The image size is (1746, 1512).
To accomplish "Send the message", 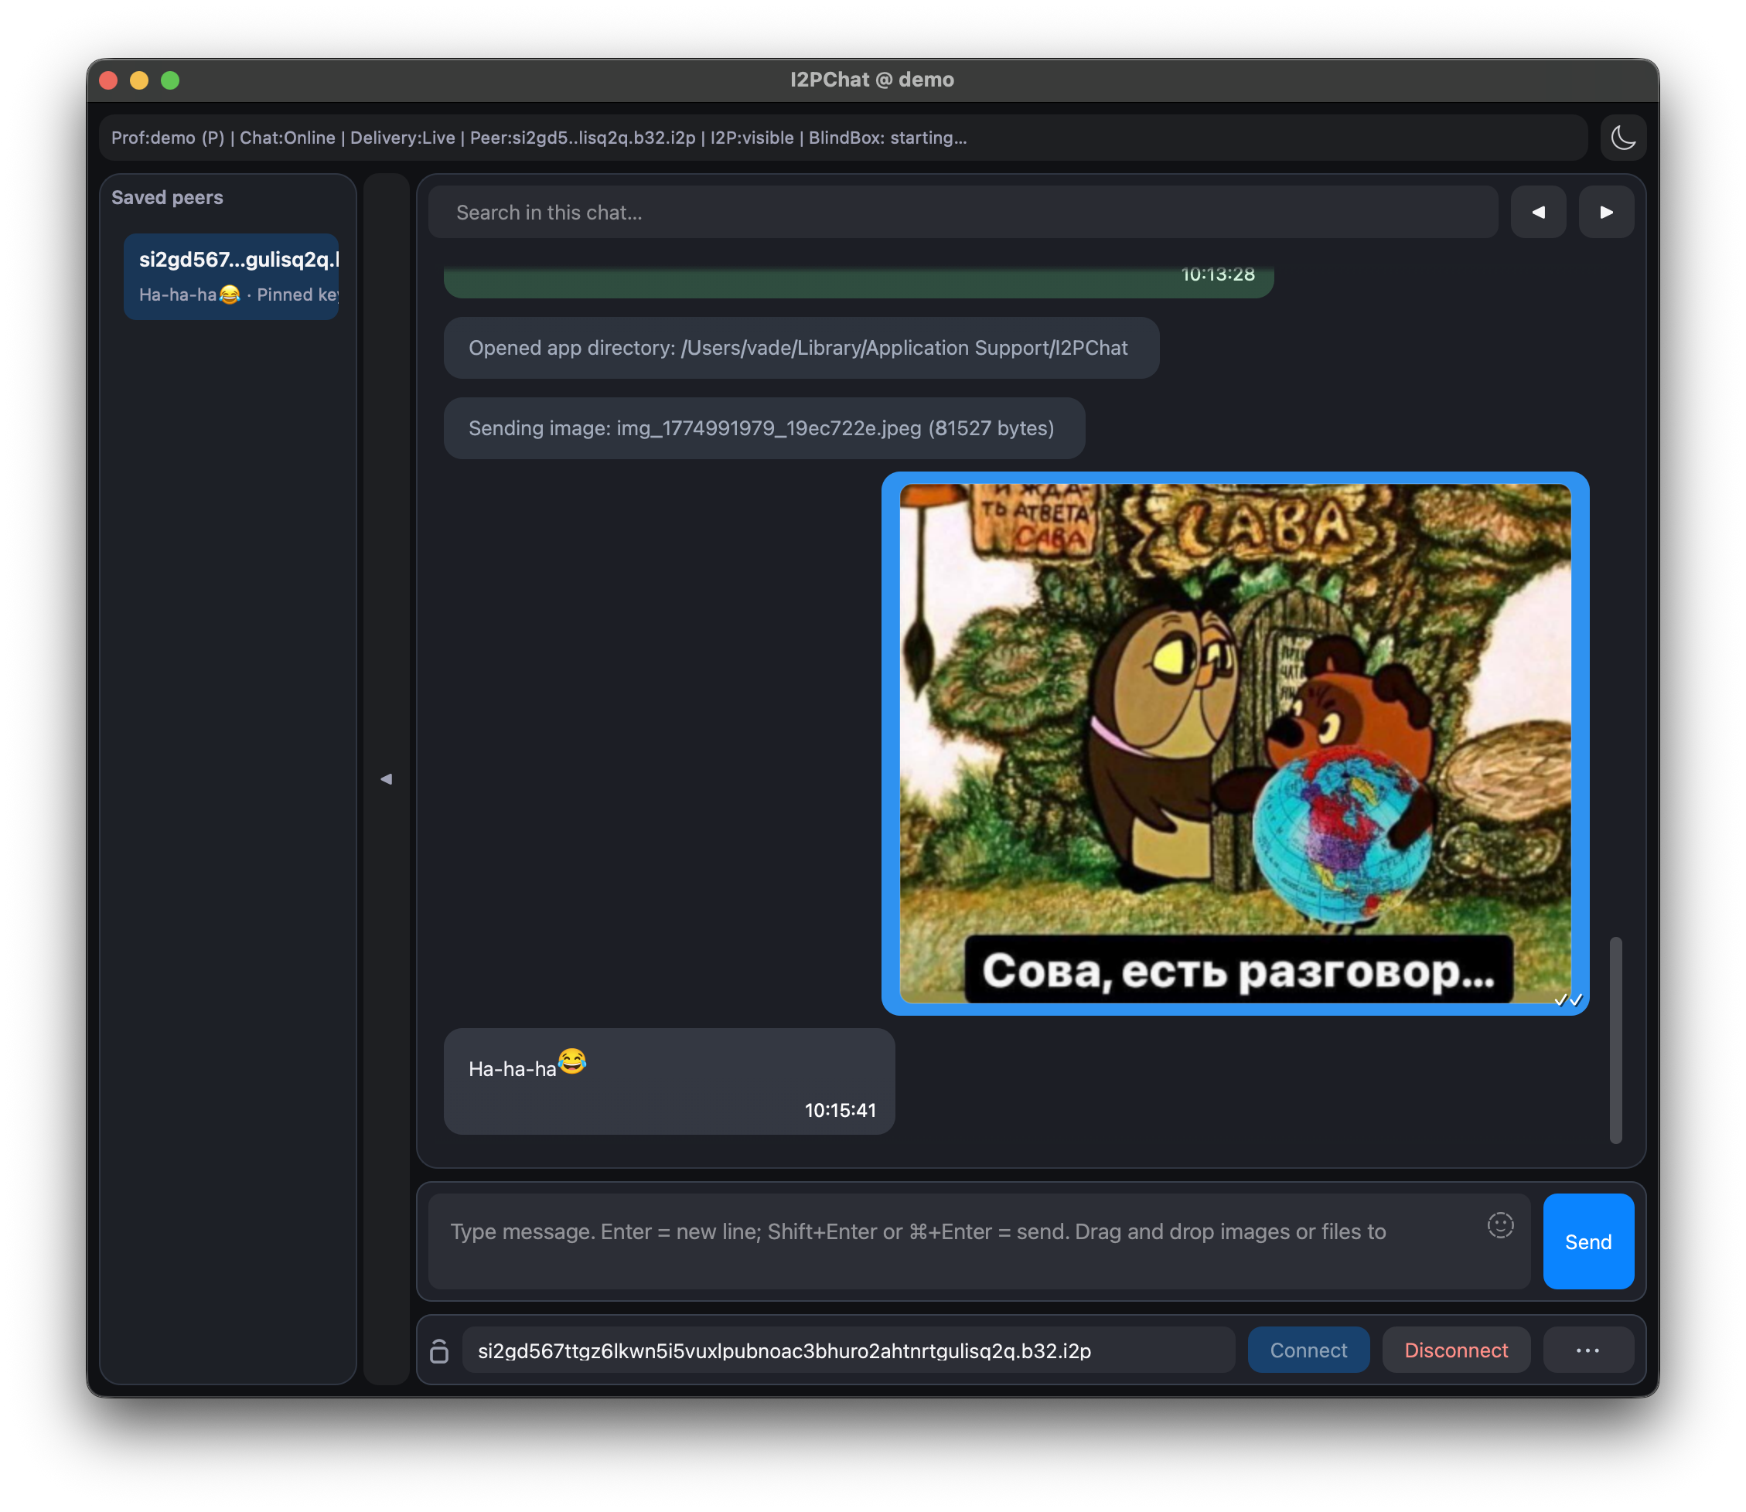I will point(1587,1241).
